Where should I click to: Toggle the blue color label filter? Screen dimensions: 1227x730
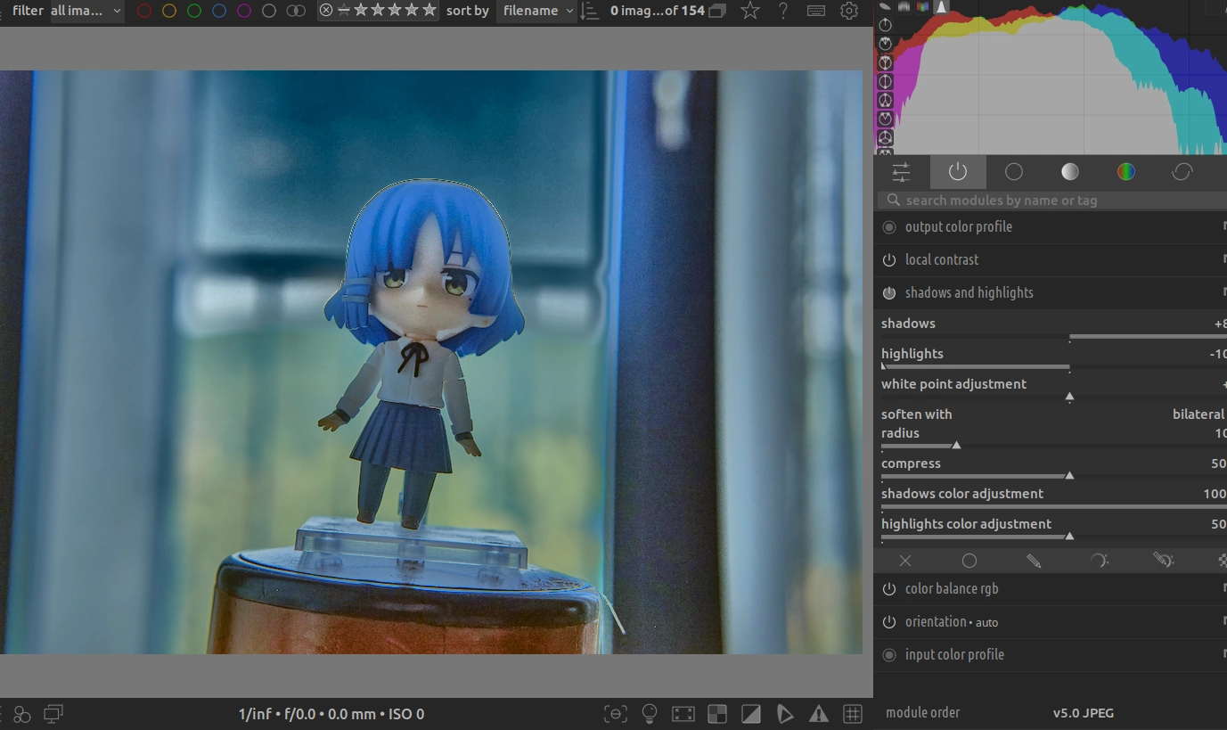pos(219,11)
